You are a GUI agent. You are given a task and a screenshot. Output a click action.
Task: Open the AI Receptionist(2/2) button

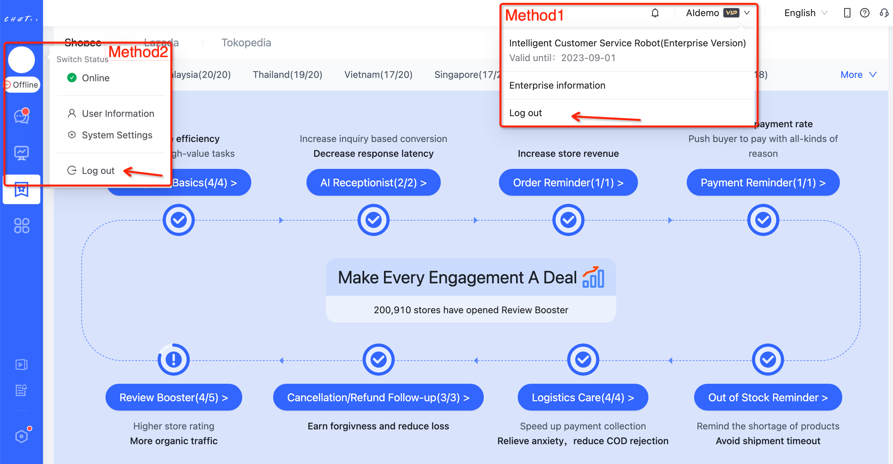(x=373, y=183)
